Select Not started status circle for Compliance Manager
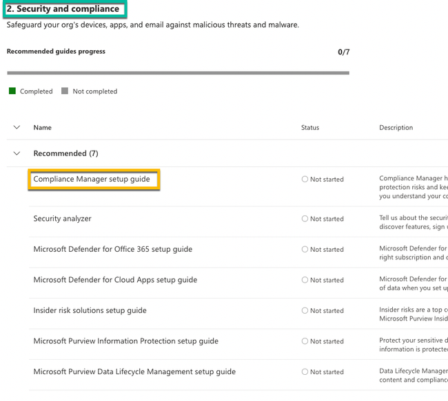Screen dimensions: 448x401 coord(305,179)
